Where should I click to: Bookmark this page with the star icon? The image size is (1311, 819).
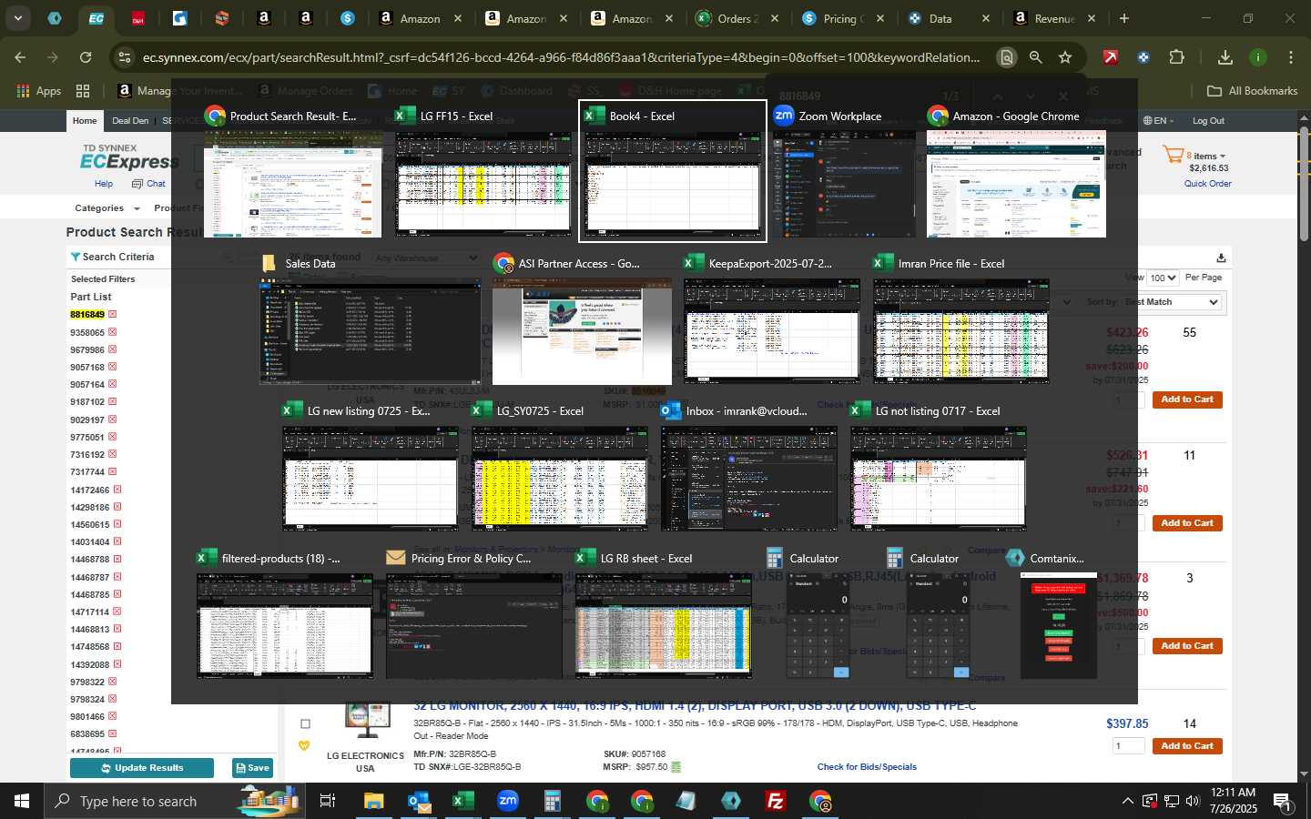[x=1065, y=57]
